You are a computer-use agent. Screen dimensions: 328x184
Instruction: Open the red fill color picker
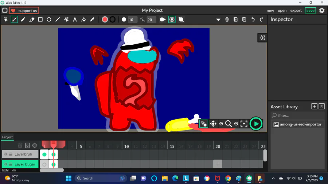tap(105, 20)
